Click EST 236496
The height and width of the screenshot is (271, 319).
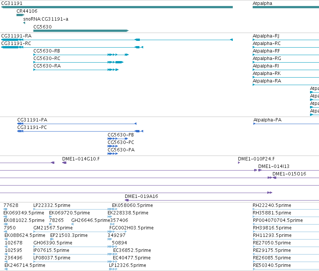pyautogui.click(x=13, y=258)
